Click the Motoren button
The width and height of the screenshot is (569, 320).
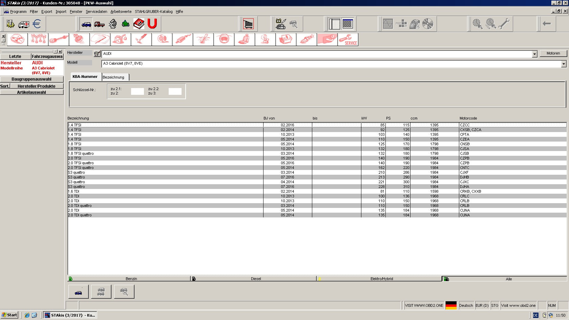point(553,54)
